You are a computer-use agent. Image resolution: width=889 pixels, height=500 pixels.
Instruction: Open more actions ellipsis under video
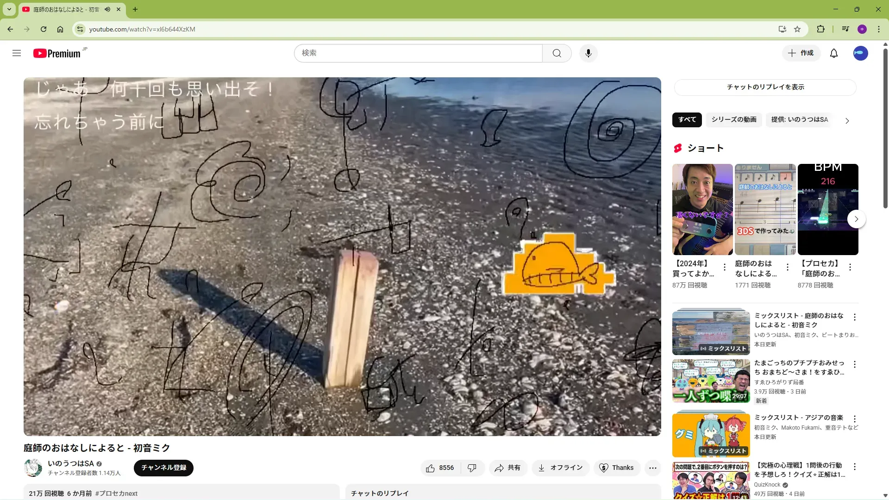(x=652, y=468)
